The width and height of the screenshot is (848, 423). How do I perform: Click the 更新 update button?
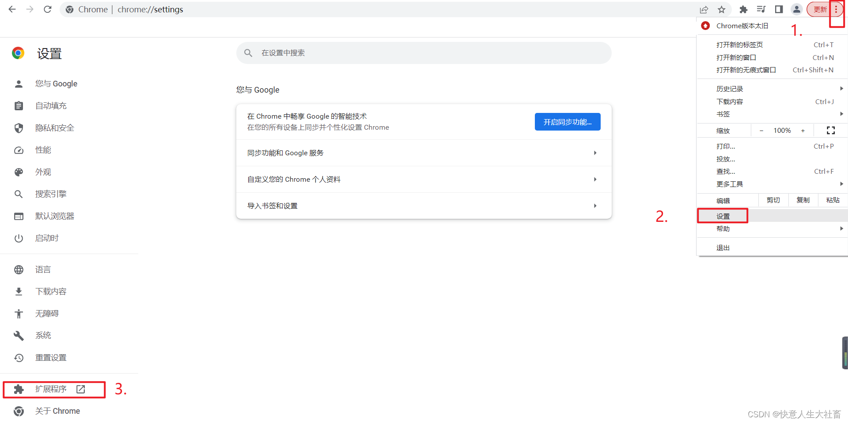point(820,9)
